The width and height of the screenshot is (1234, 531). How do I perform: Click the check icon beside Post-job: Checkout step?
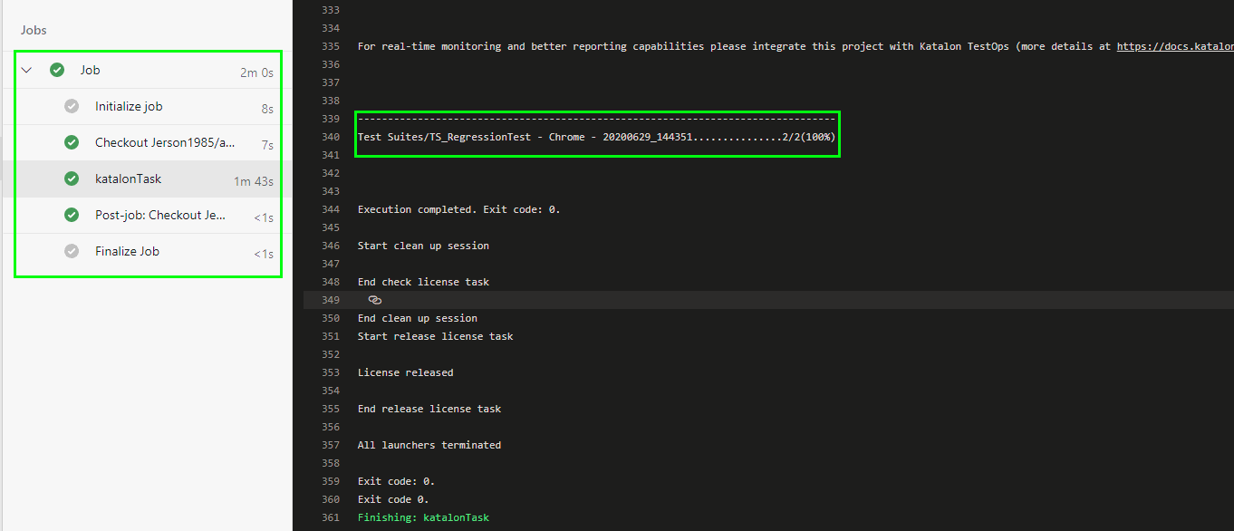tap(71, 215)
